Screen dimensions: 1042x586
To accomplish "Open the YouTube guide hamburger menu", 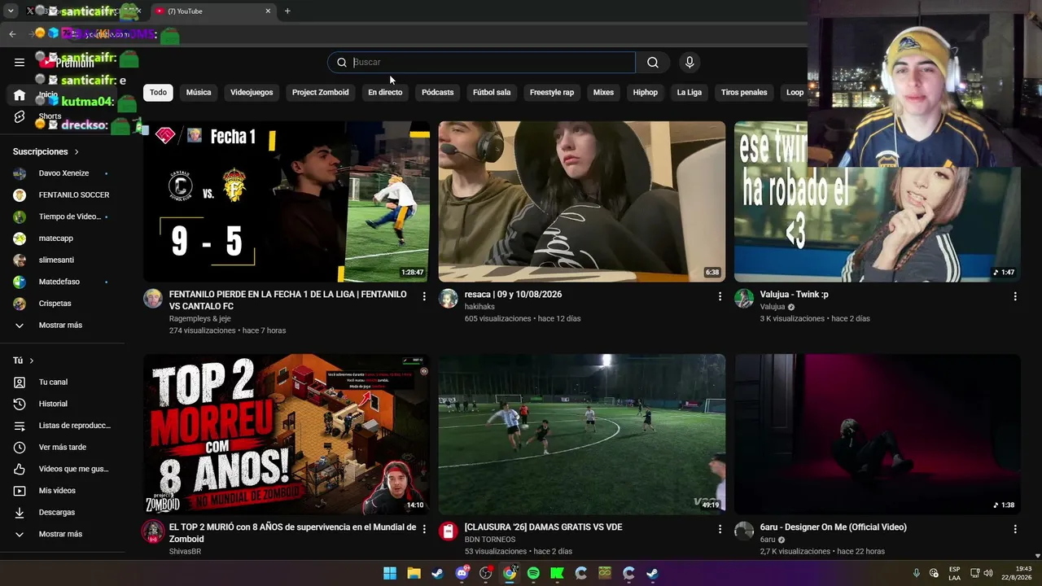I will 20,62.
